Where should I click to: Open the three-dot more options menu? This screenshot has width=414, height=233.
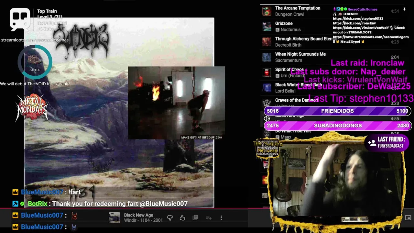(x=221, y=218)
